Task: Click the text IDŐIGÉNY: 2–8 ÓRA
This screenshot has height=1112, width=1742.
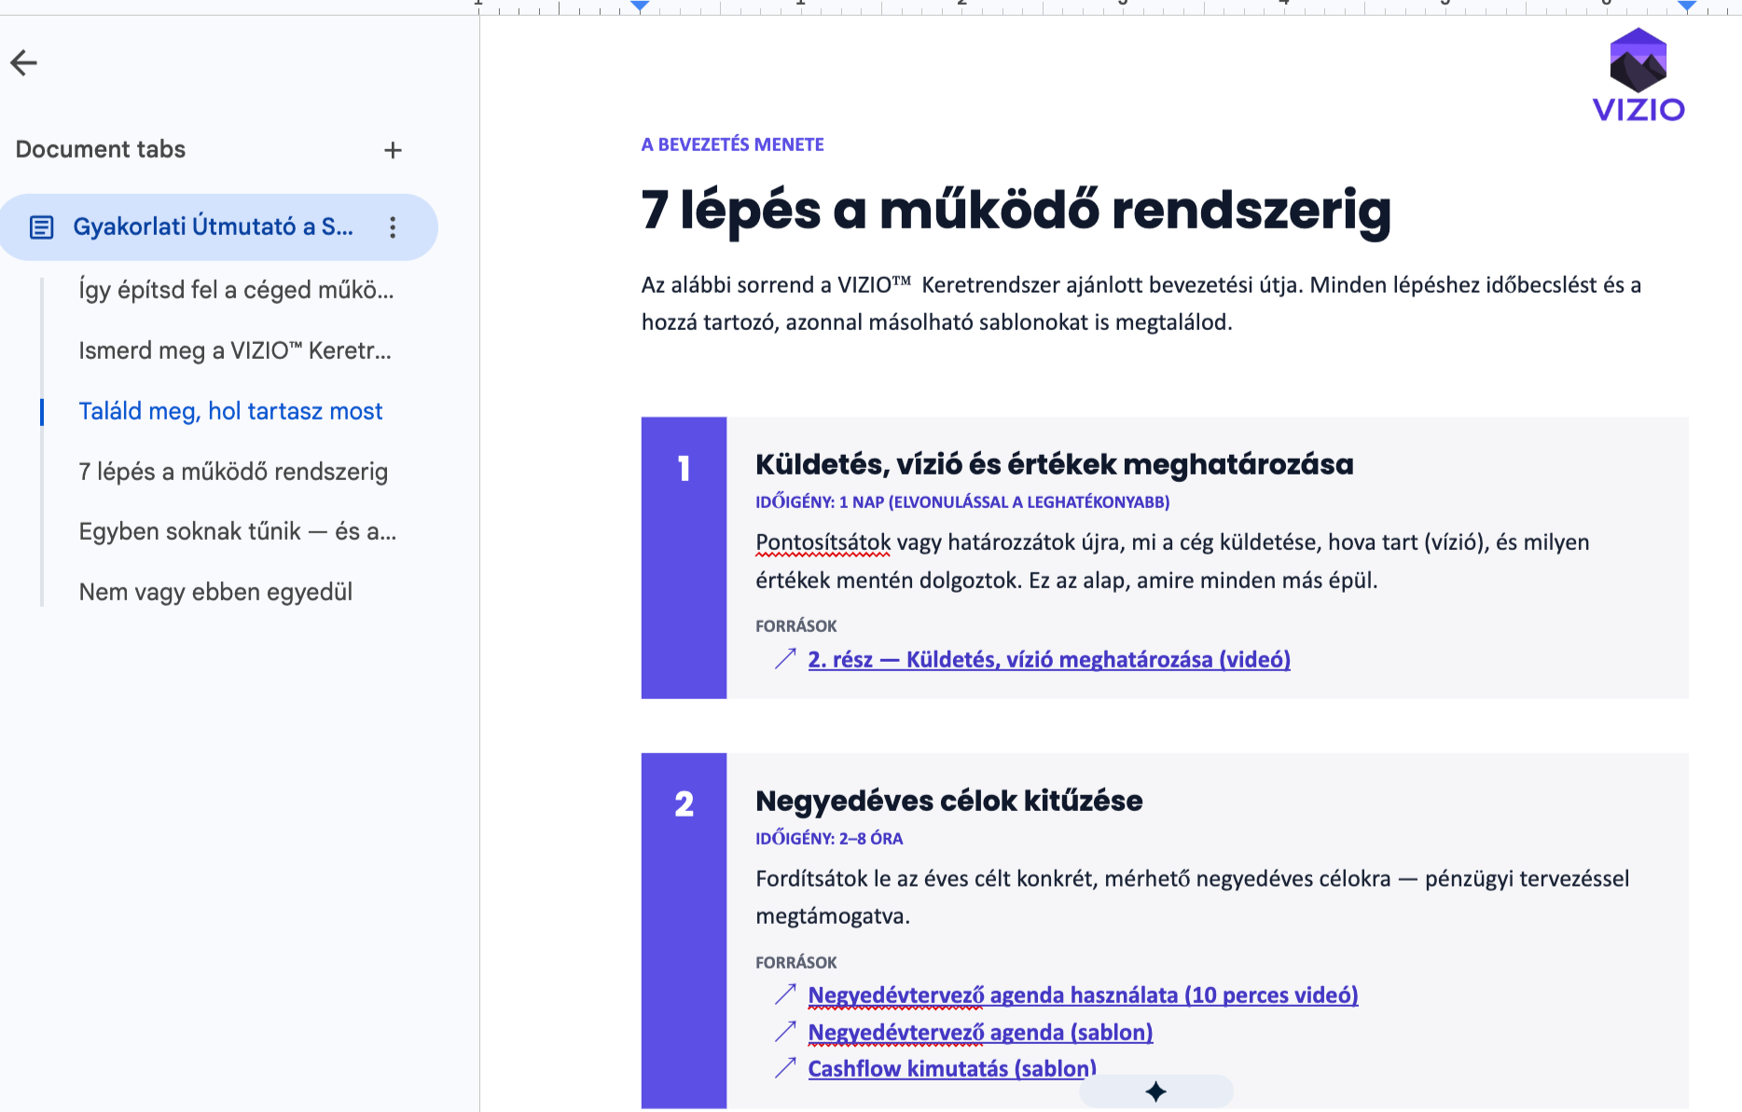Action: (x=829, y=838)
